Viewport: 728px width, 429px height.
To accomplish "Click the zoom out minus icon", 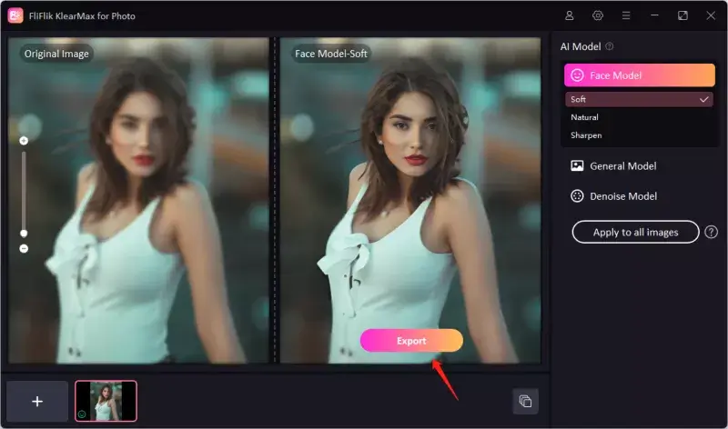I will (x=24, y=248).
